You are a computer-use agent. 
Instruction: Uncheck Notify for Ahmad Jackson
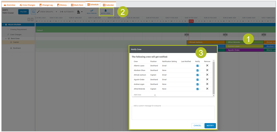[x=197, y=75]
